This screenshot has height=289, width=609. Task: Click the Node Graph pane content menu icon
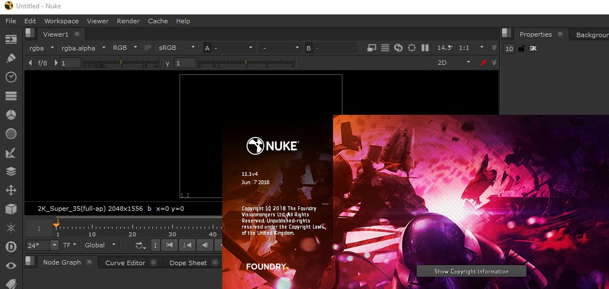point(30,262)
